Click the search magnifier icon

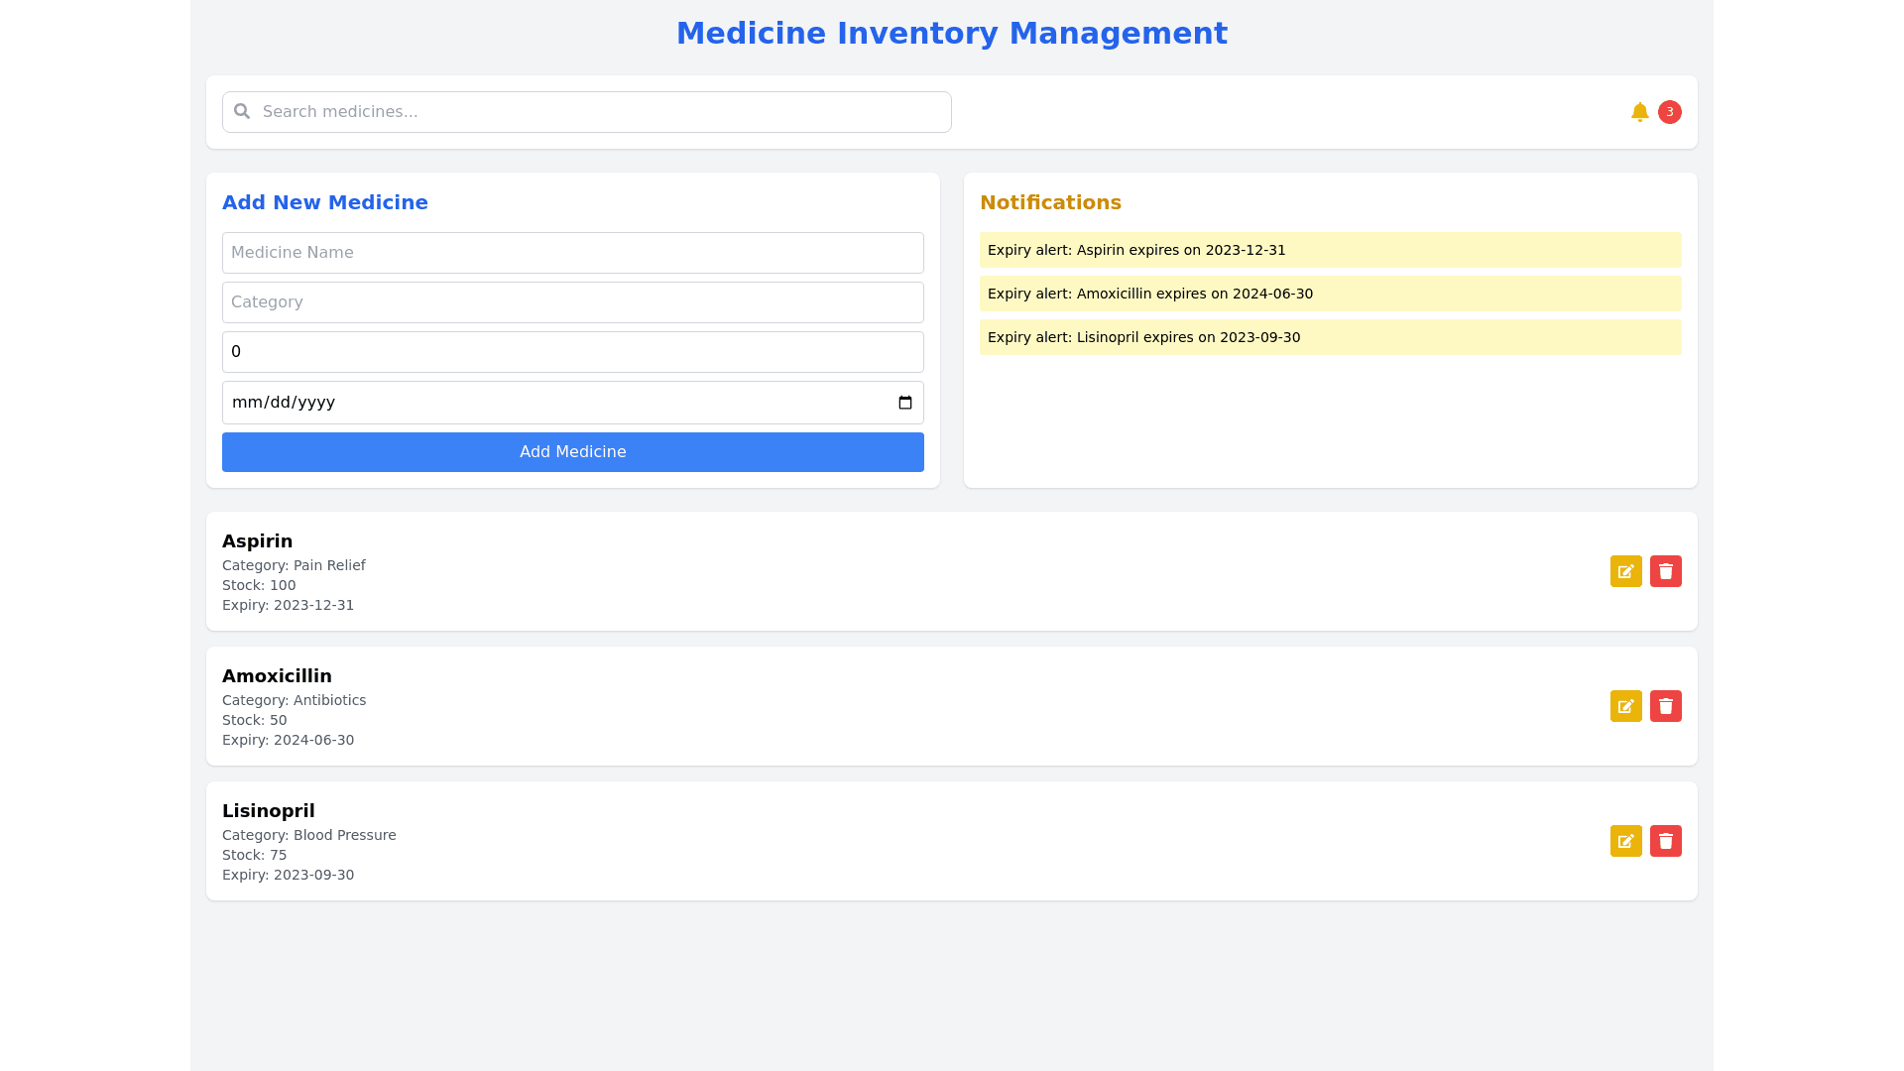pos(242,111)
